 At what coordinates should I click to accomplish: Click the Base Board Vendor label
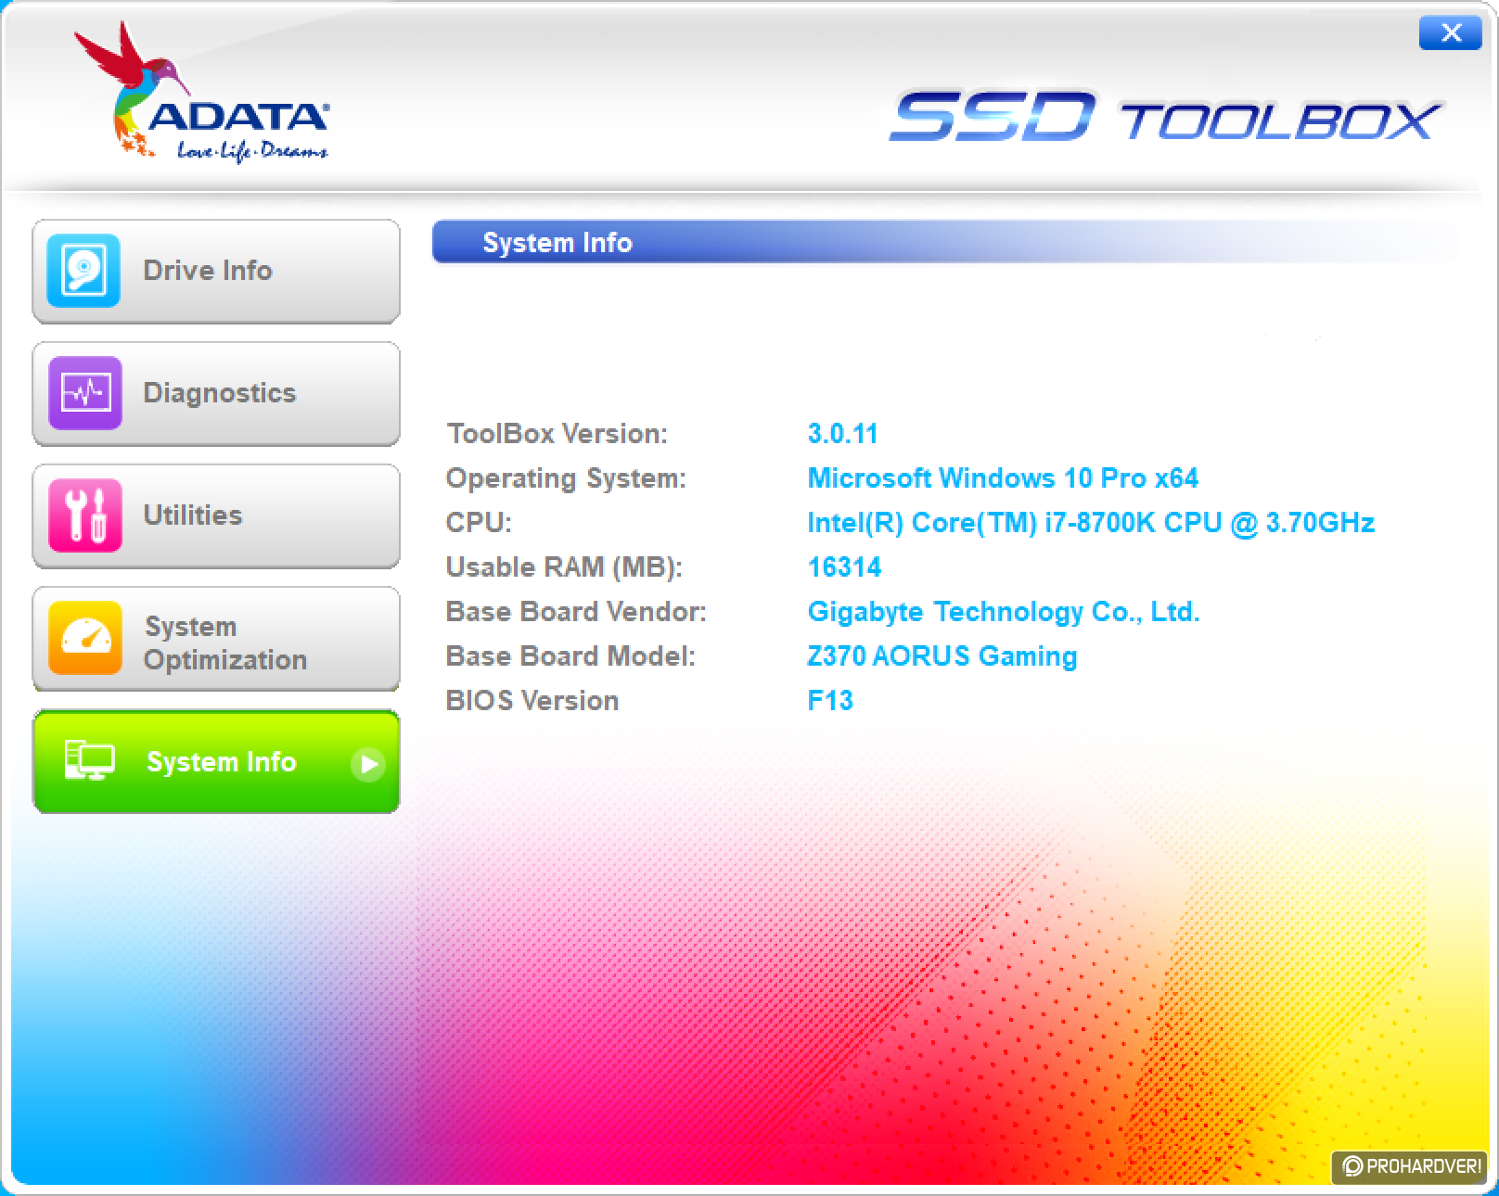tap(576, 612)
